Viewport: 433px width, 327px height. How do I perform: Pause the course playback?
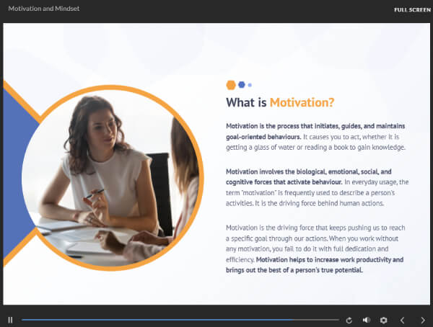(x=10, y=320)
